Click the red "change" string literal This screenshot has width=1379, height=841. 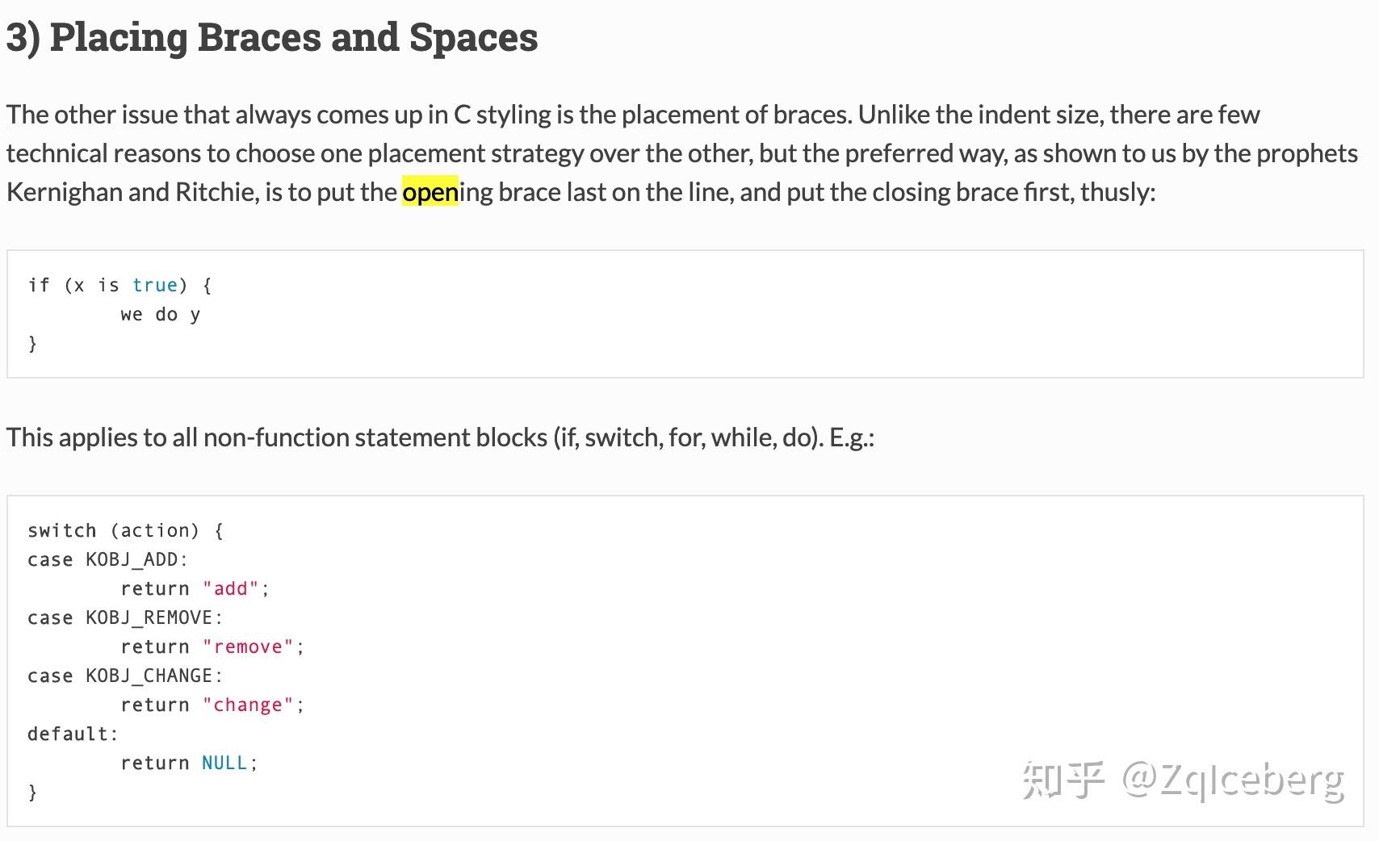click(248, 705)
